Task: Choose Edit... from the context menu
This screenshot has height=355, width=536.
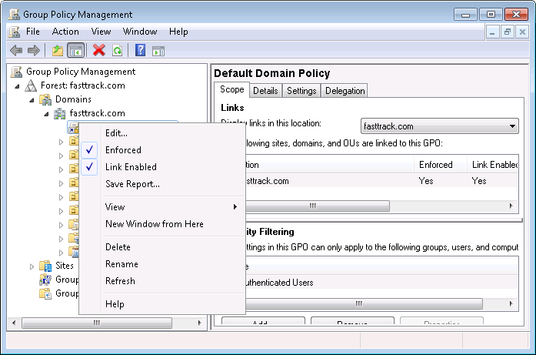Action: coord(162,133)
